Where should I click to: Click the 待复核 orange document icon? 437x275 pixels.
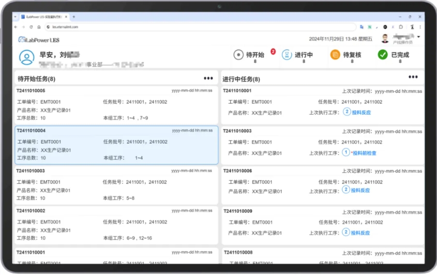pyautogui.click(x=335, y=55)
